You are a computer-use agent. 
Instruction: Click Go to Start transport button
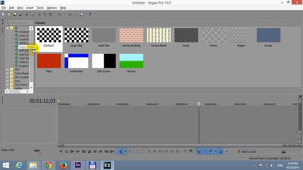(95, 152)
